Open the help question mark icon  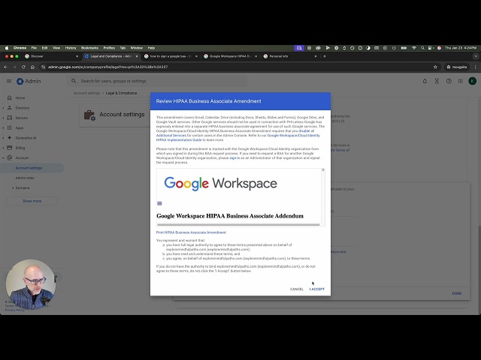pyautogui.click(x=449, y=81)
